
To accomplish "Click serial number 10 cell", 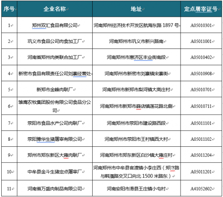I will pyautogui.click(x=9, y=171).
